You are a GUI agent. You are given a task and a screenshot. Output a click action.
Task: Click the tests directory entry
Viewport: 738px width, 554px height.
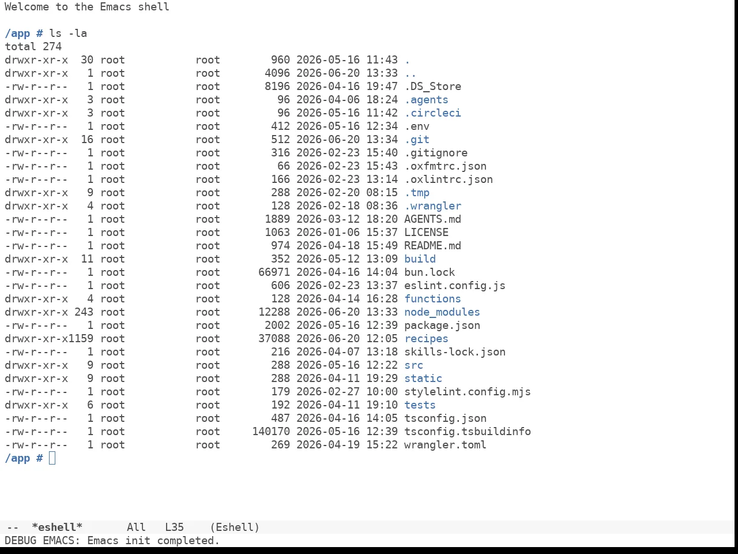pyautogui.click(x=420, y=405)
